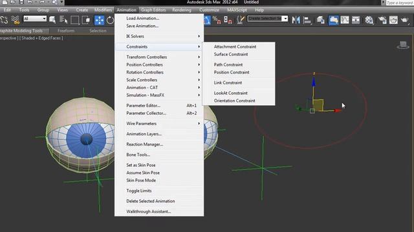Expand the Rotation Controllers submenu
The image size is (414, 232).
[x=159, y=72]
